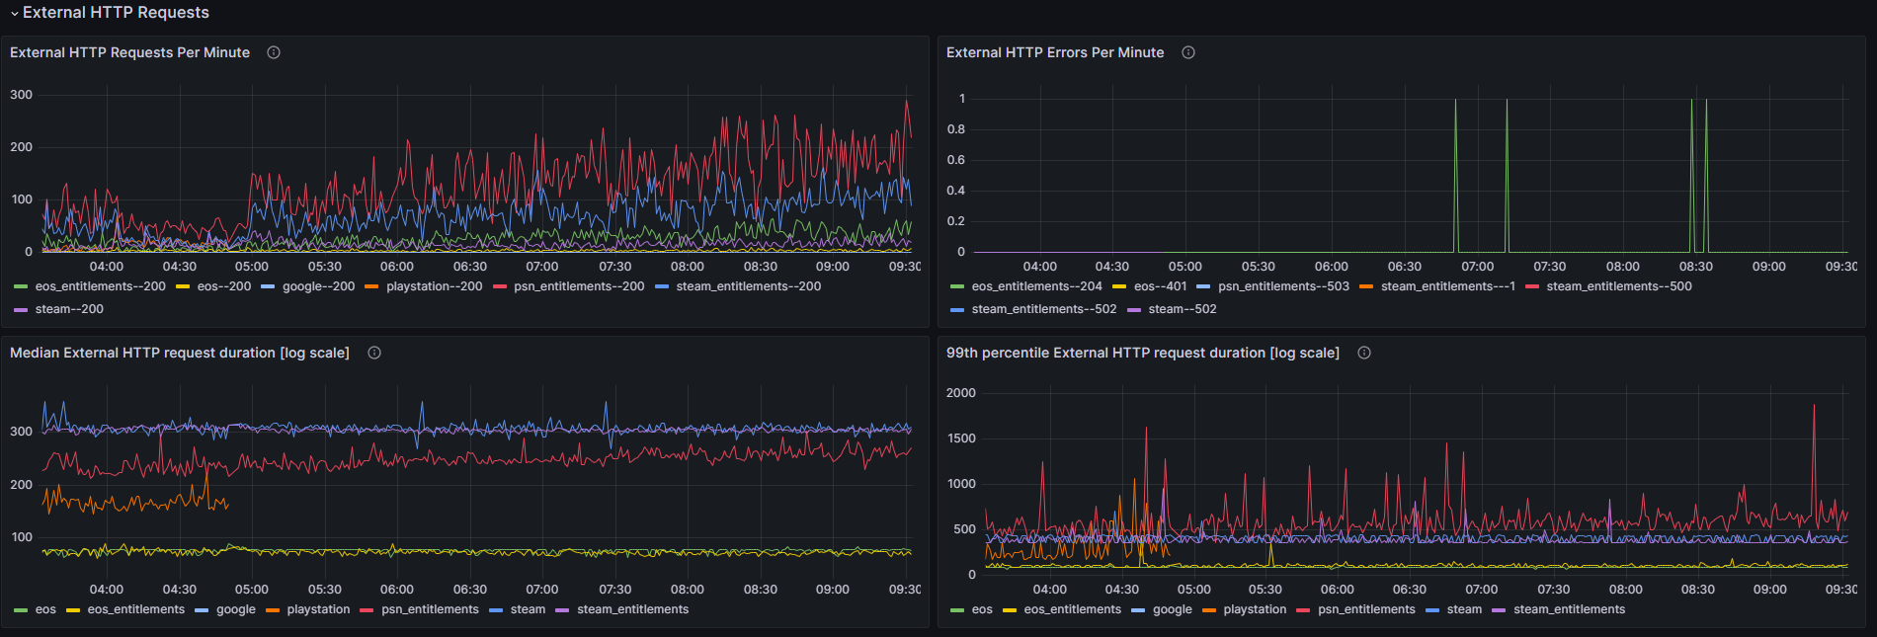Open External HTTP Errors Per Minute panel title menu

(x=1054, y=52)
